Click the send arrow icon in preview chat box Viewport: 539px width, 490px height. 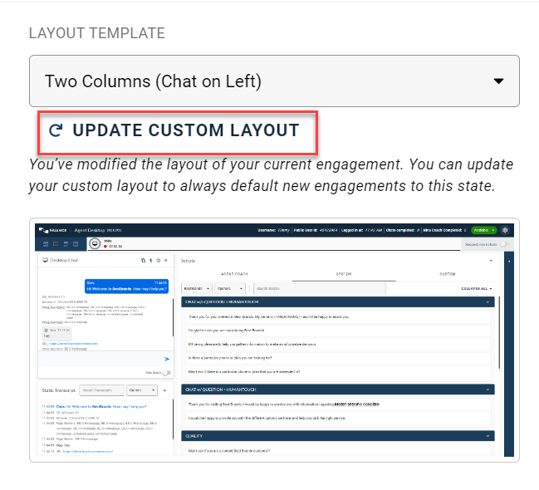167,359
